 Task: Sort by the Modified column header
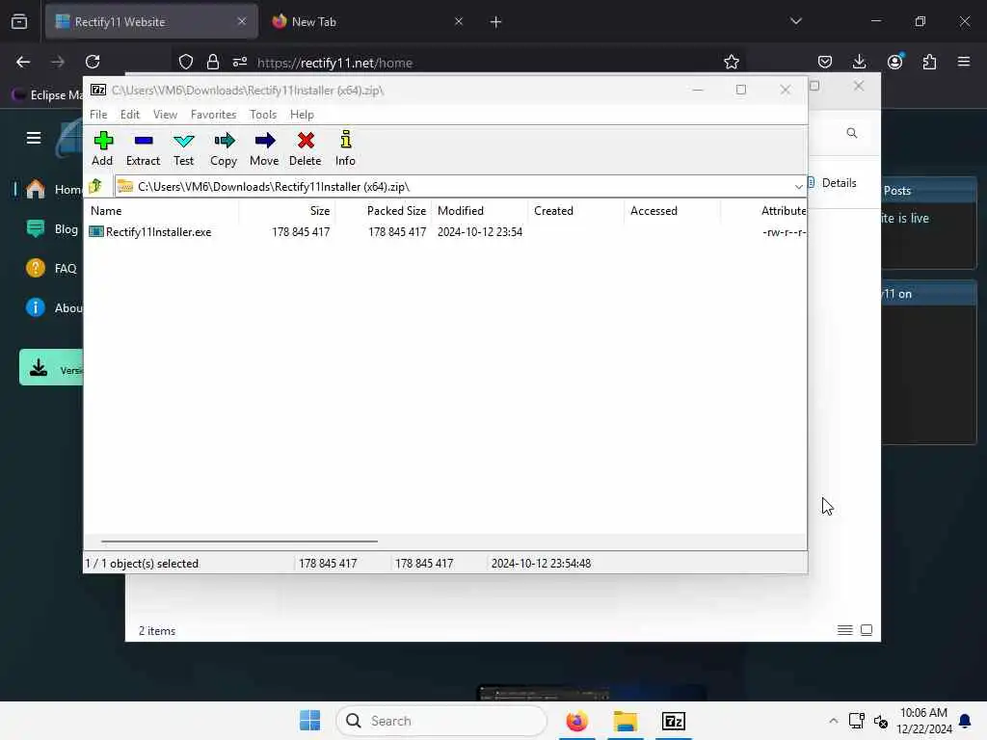pyautogui.click(x=480, y=211)
